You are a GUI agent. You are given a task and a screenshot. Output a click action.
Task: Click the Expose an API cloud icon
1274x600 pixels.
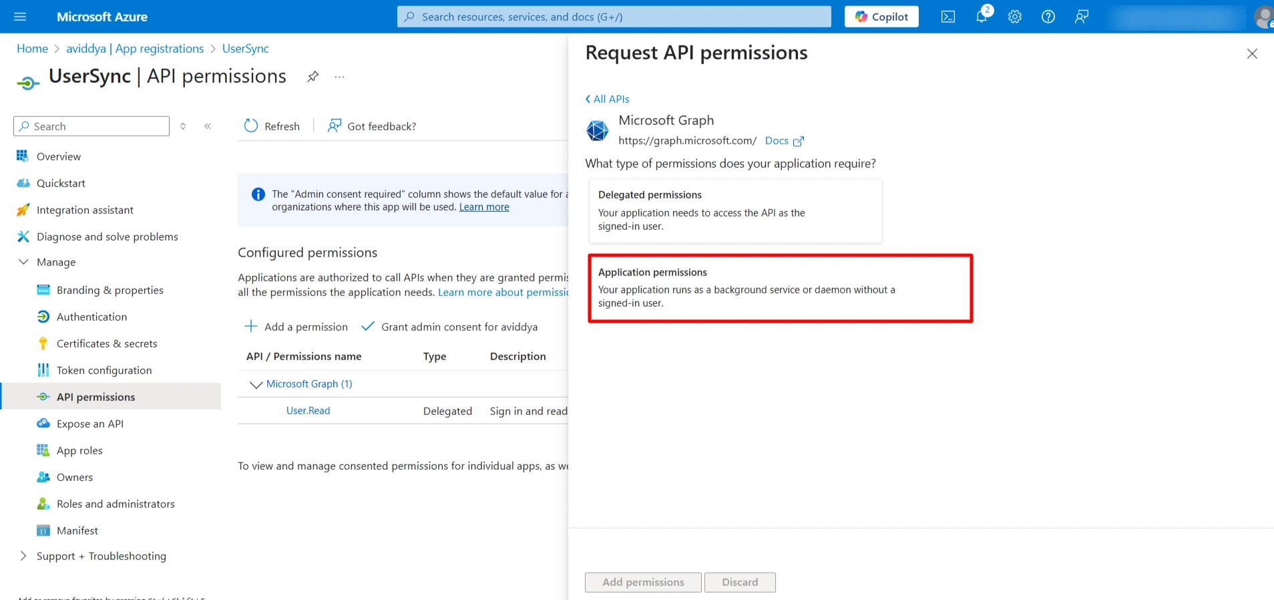[x=43, y=423]
